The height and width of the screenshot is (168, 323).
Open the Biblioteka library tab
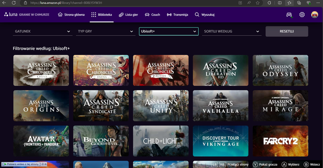point(101,15)
